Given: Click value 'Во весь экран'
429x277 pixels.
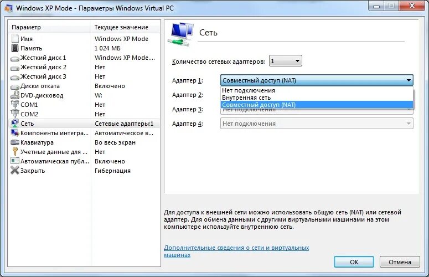Looking at the screenshot, I should [x=115, y=142].
